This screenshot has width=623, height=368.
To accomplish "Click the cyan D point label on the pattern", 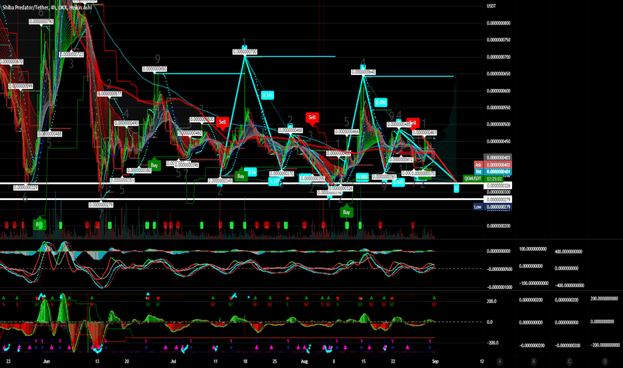I will [456, 188].
